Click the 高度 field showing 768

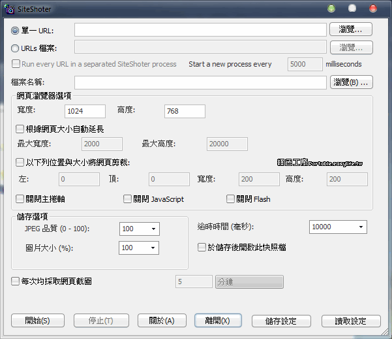[185, 111]
